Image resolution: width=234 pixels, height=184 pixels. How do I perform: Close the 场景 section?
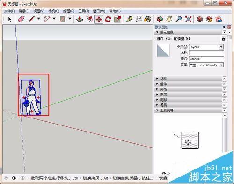(x=224, y=105)
